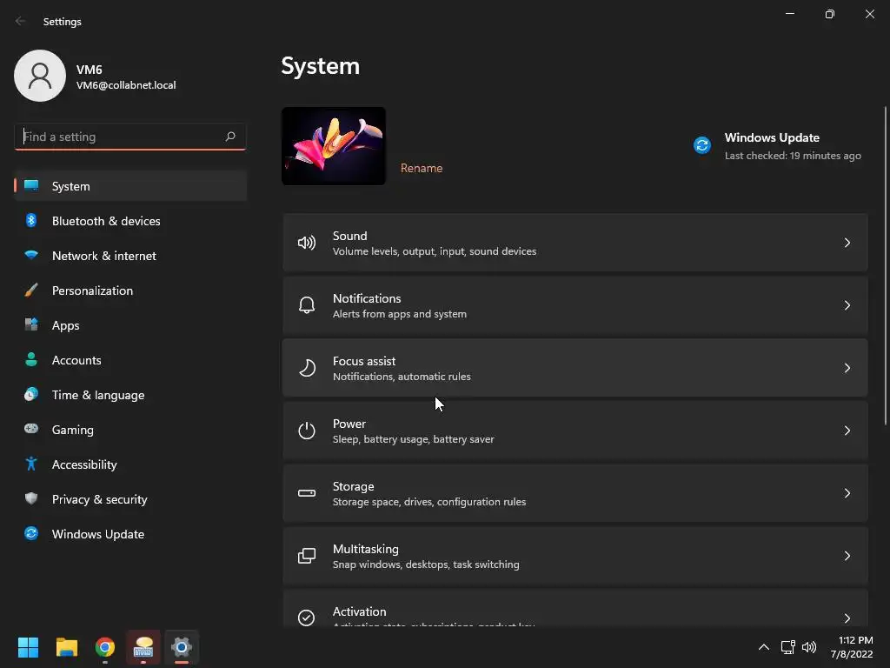
Task: Click the vertical scrollbar
Action: pos(886,265)
